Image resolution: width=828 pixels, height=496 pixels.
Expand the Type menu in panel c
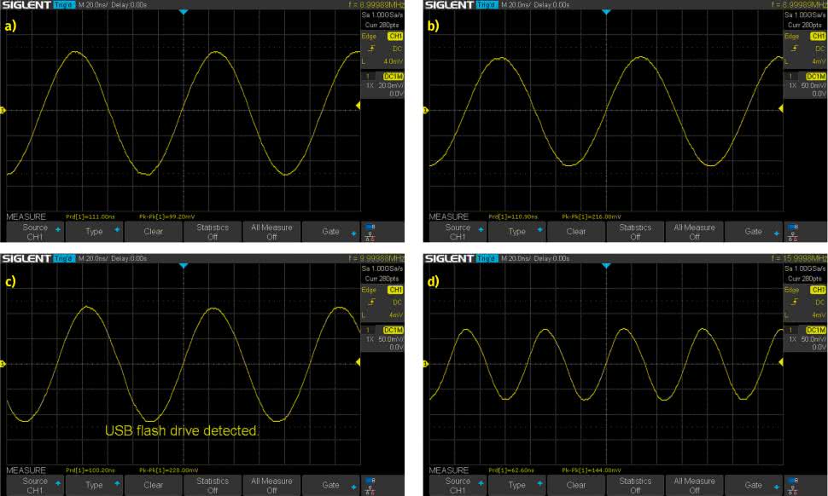pos(94,485)
